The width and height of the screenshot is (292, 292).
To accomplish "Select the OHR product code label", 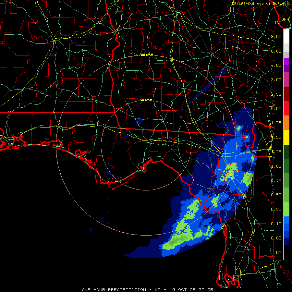I will (285, 19).
